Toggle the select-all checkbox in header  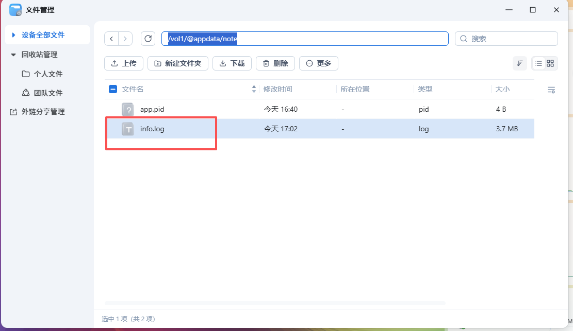(x=112, y=89)
